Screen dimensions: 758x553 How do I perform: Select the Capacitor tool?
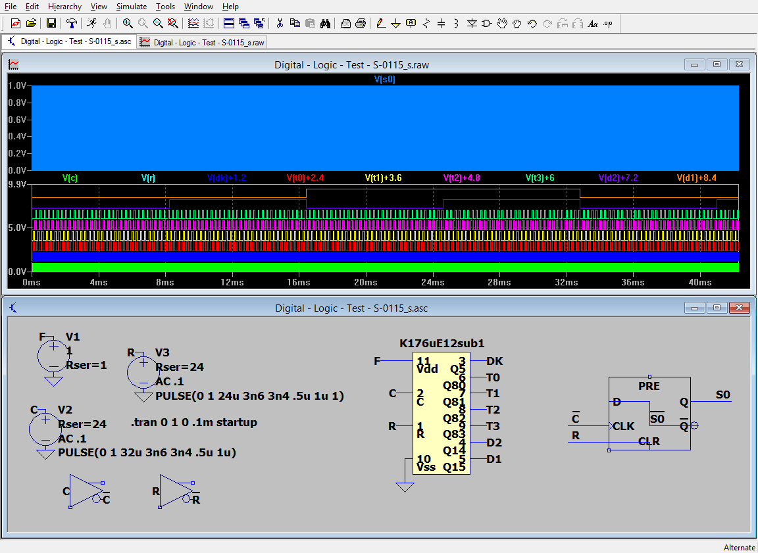441,24
